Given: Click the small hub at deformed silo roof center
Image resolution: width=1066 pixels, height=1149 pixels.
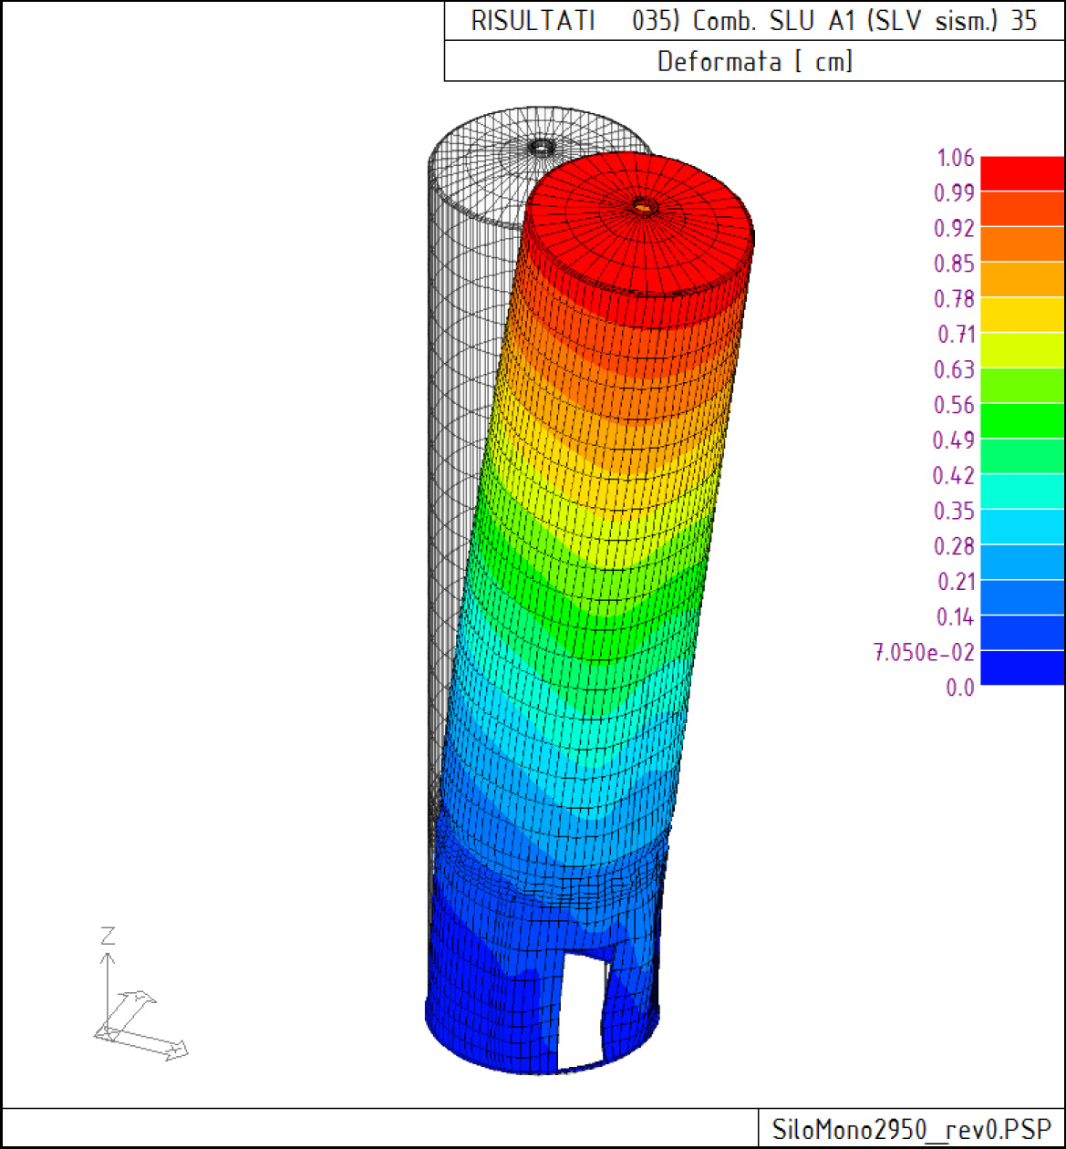Looking at the screenshot, I should [644, 207].
